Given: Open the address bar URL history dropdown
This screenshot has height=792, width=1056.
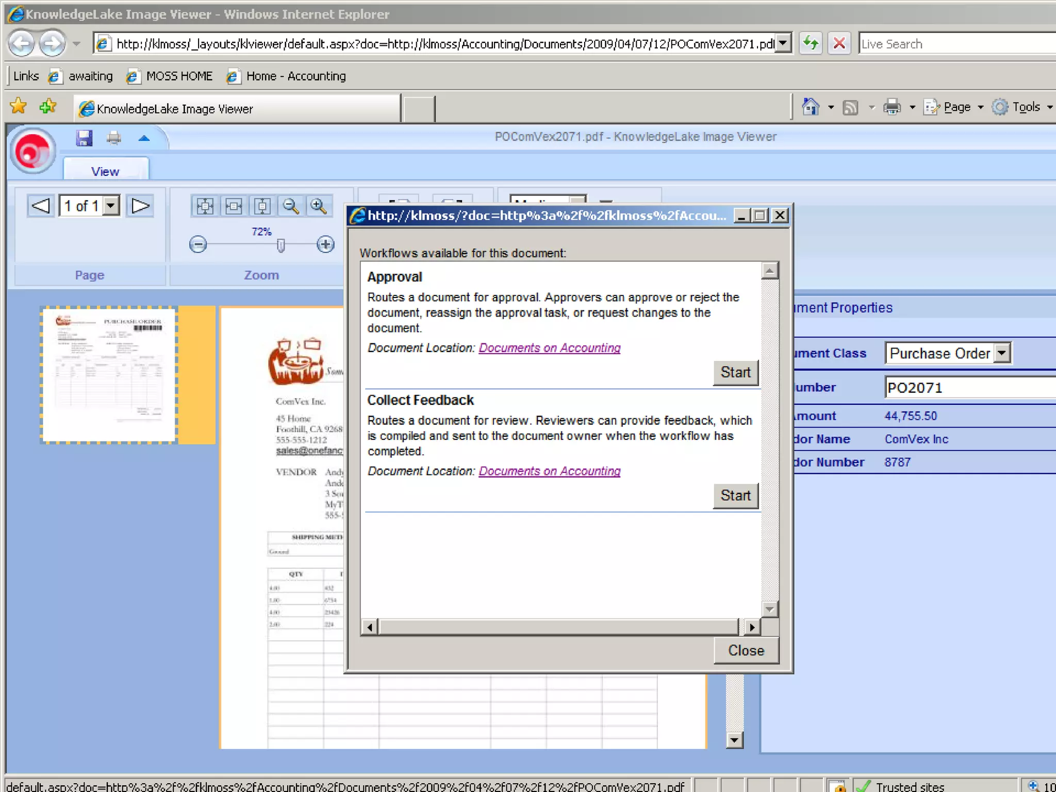Looking at the screenshot, I should [x=783, y=43].
